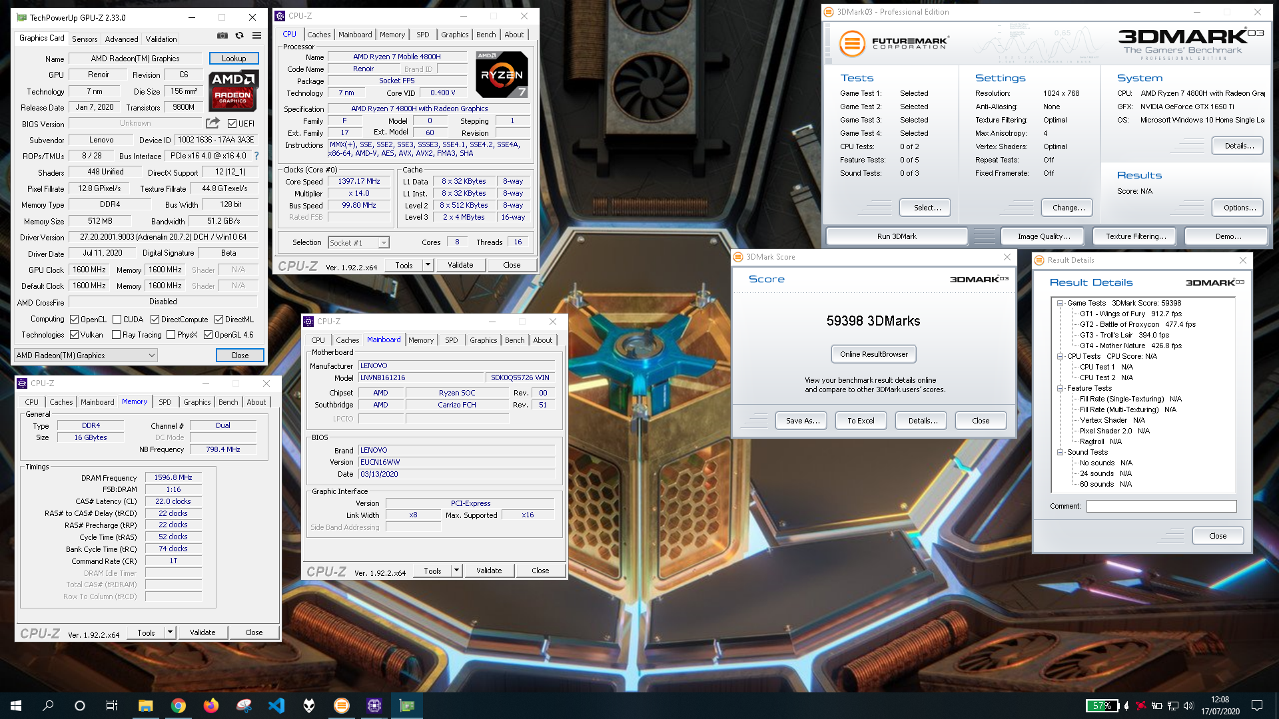Open the Tools dropdown arrow in CPU-Z Memory window
The image size is (1279, 719).
pyautogui.click(x=170, y=632)
